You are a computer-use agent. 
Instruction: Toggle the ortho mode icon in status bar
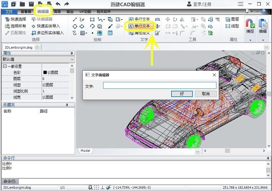coord(102,187)
